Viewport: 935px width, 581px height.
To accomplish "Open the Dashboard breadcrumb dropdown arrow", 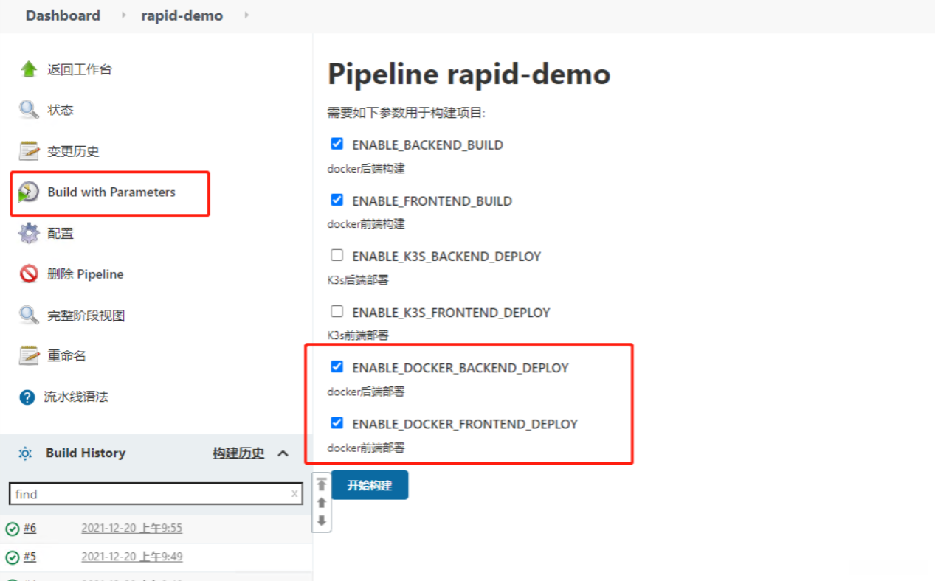I will coord(123,15).
